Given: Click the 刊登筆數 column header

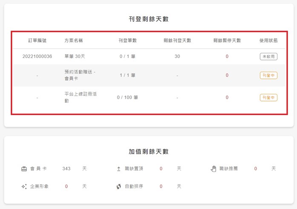Looking at the screenshot, I should coord(128,41).
